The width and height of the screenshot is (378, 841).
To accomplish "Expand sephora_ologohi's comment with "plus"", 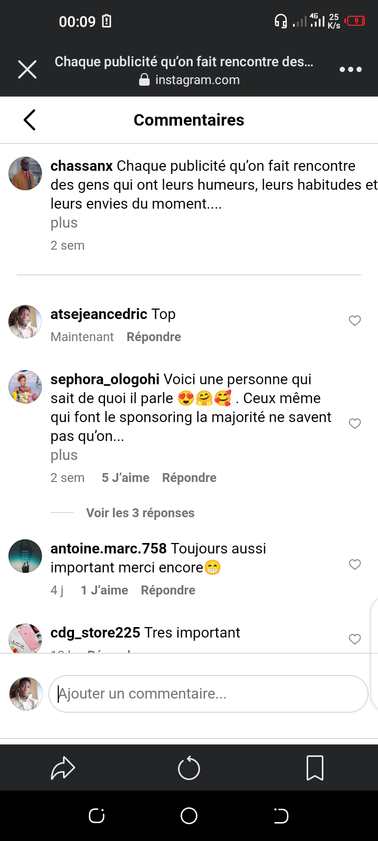I will [64, 455].
